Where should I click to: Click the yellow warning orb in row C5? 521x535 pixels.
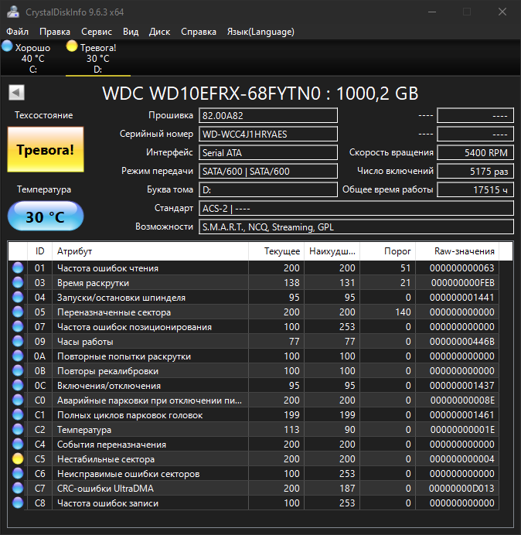pyautogui.click(x=18, y=459)
